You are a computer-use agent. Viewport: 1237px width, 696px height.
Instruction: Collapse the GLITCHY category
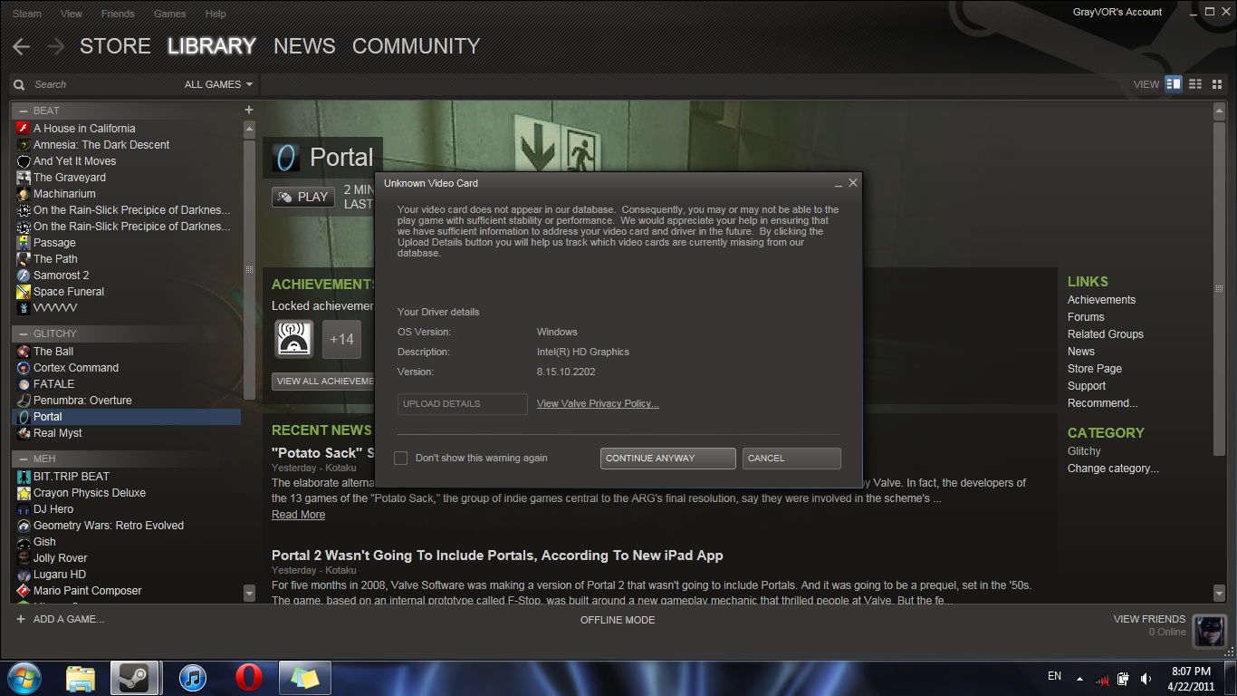tap(23, 333)
